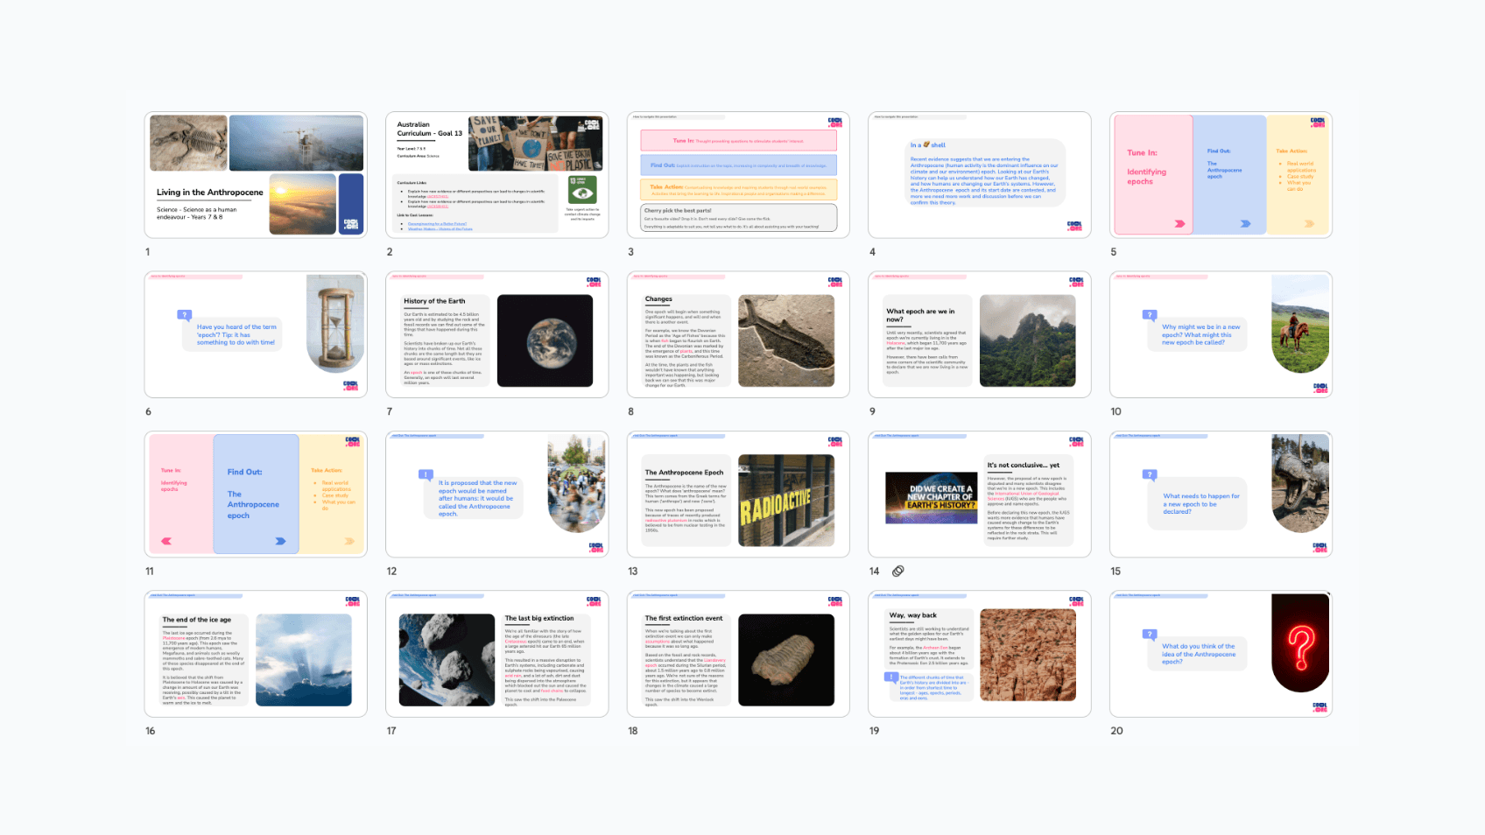Select the 'Changes' slide with fish fossil

click(x=738, y=334)
